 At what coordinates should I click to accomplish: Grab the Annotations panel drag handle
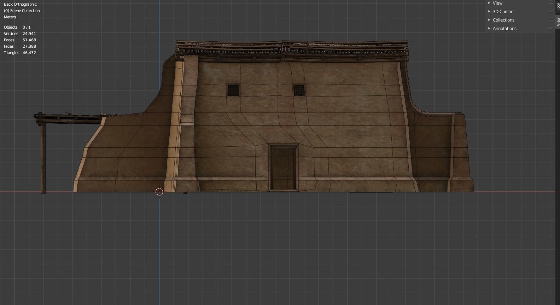(x=551, y=28)
